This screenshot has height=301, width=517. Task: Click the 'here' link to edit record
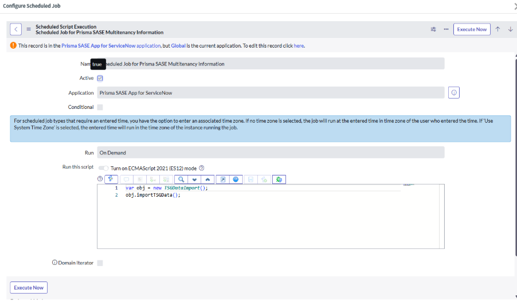299,46
